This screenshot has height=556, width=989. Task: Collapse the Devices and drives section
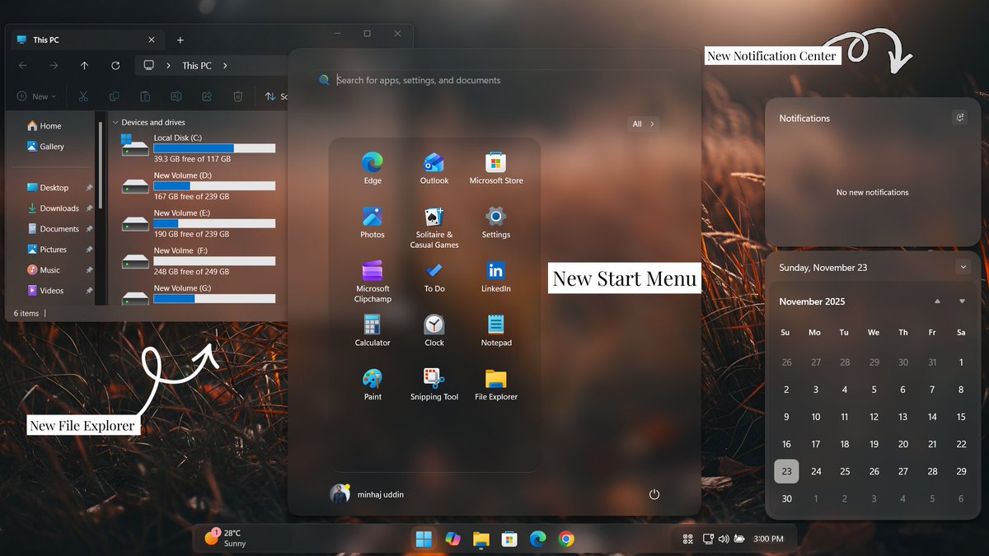click(115, 121)
